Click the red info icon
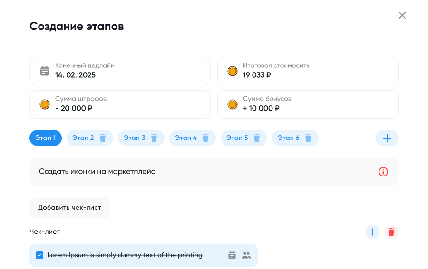This screenshot has width=428, height=269. tap(383, 172)
